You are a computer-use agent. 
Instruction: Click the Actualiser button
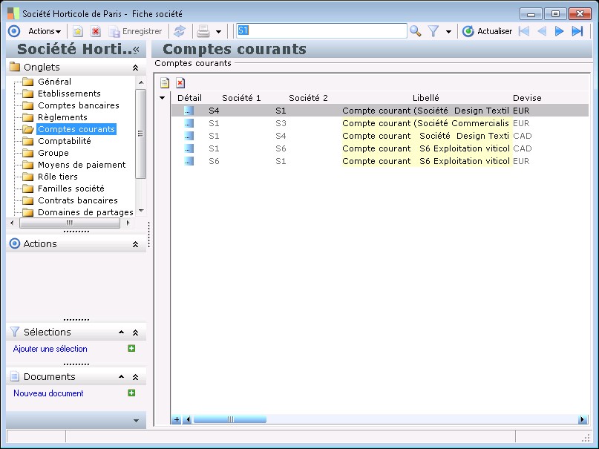point(487,31)
